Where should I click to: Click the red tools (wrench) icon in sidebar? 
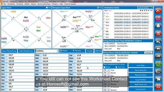[158, 10]
